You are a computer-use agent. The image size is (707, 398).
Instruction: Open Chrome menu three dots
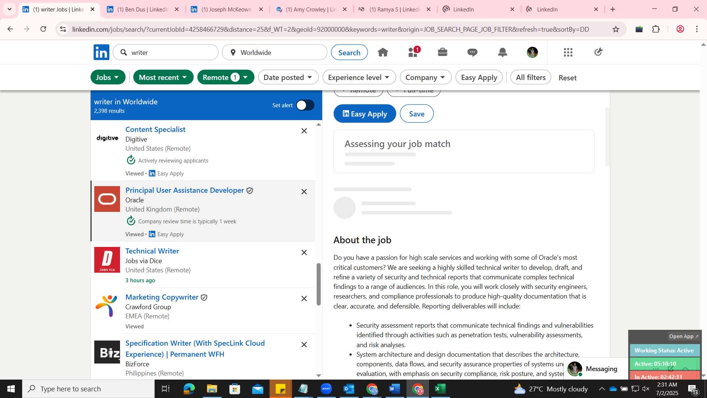coord(697,29)
